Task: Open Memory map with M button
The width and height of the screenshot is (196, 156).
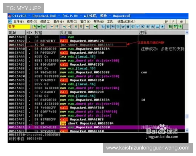Action: pos(113,27)
